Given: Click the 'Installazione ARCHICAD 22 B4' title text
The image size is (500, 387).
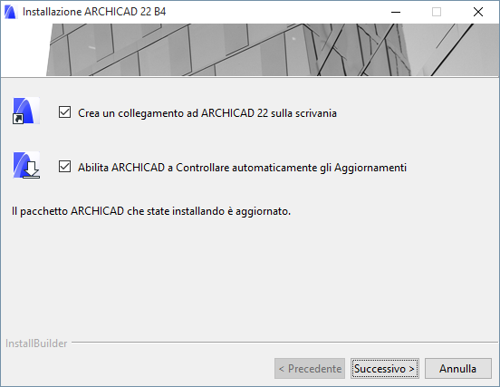Looking at the screenshot, I should 94,12.
